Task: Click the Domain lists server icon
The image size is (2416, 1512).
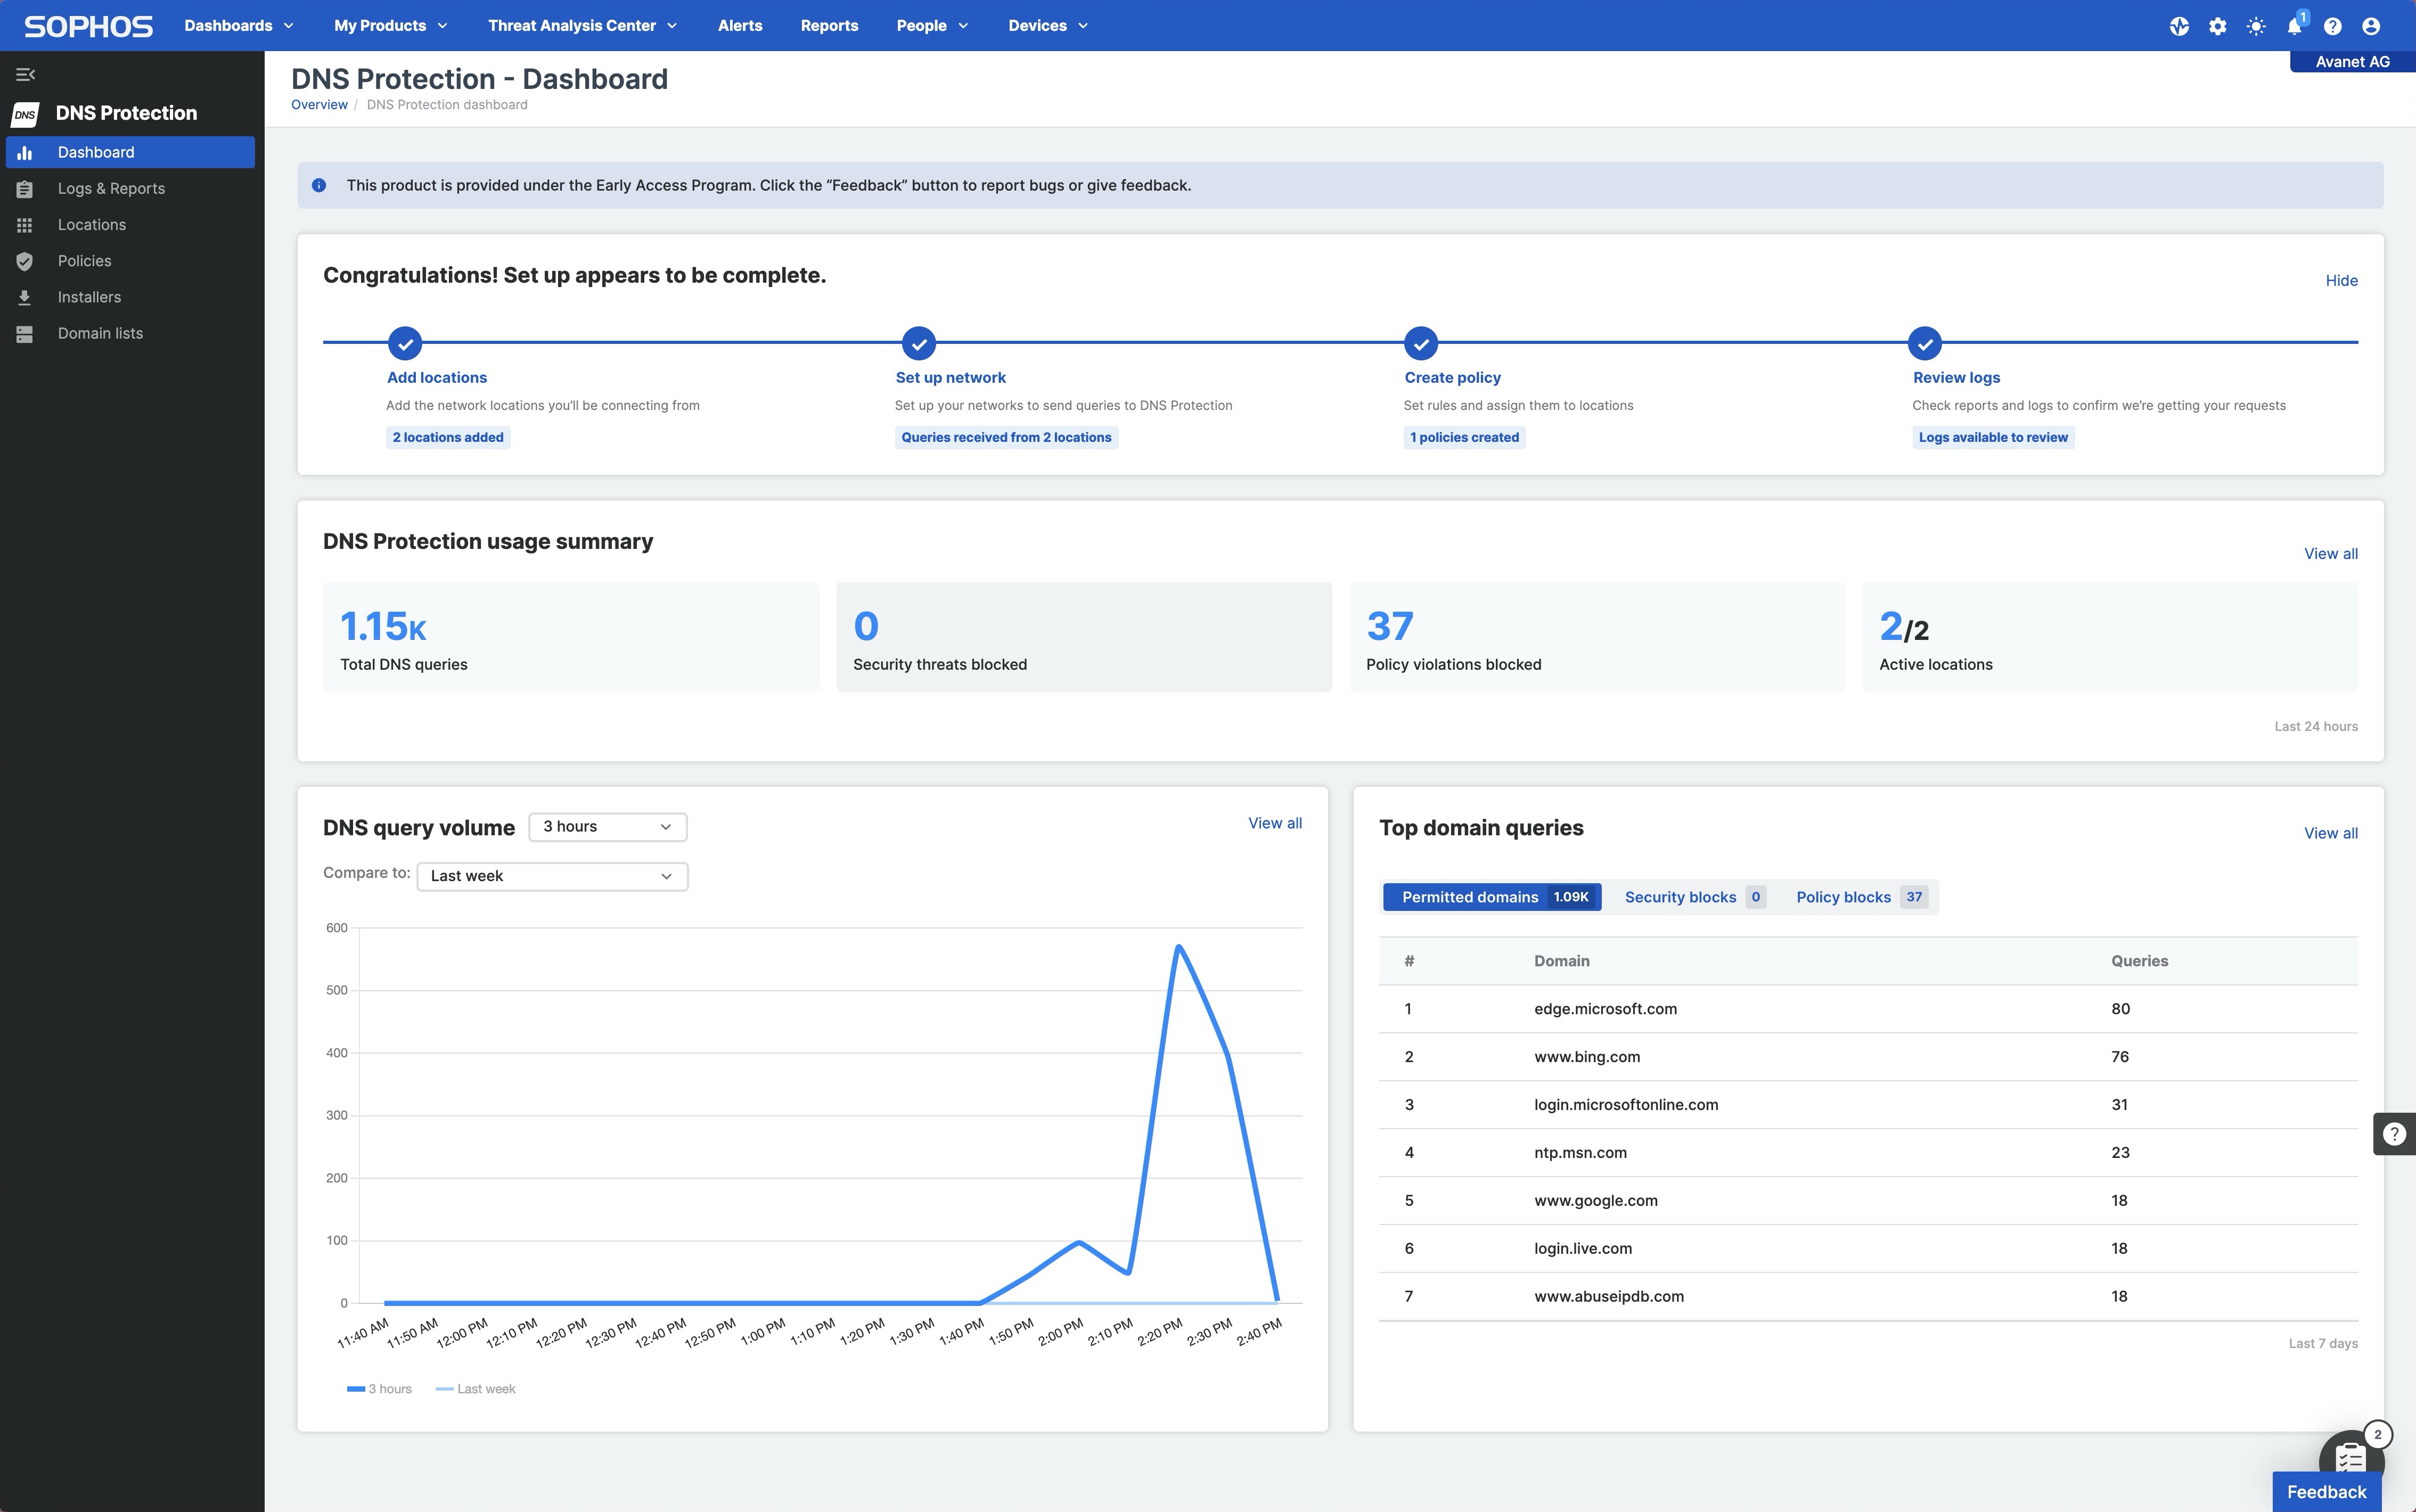Action: (25, 334)
